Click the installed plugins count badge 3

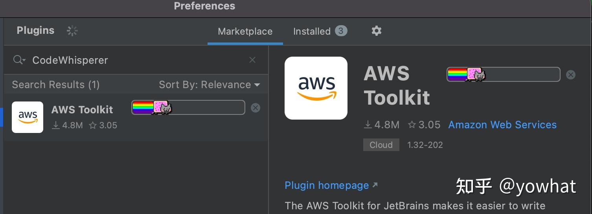(341, 31)
